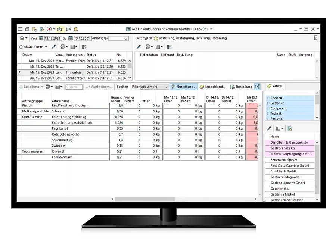Click the compact view toggle beside Einstellung
336x252 pixels.
tap(257, 87)
